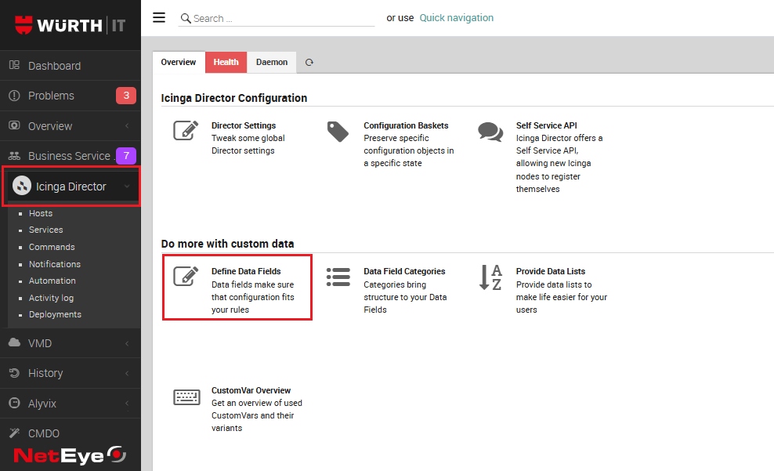Expand the History menu chevron
The image size is (774, 471).
(x=127, y=373)
